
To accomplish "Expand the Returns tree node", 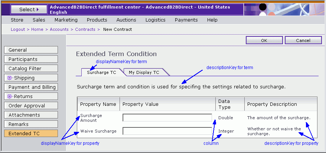I will [9, 97].
